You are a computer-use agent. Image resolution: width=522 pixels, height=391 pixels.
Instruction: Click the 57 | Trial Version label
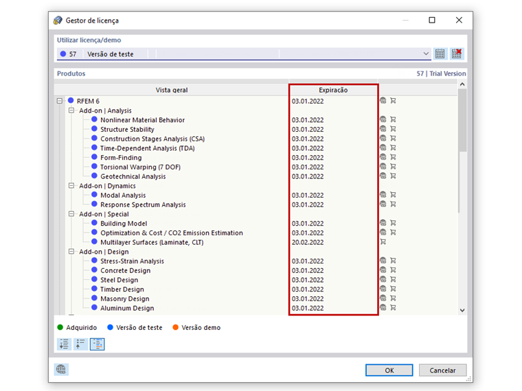click(x=441, y=73)
